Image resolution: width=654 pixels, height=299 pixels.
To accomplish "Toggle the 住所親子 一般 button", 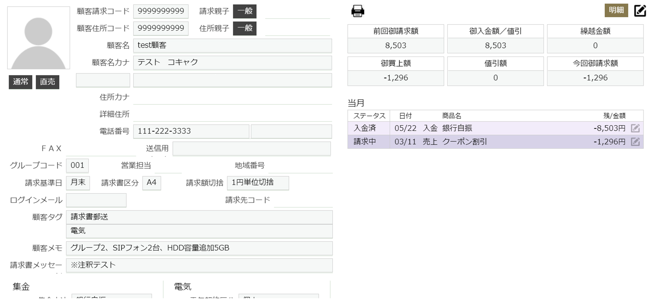I will coord(245,28).
